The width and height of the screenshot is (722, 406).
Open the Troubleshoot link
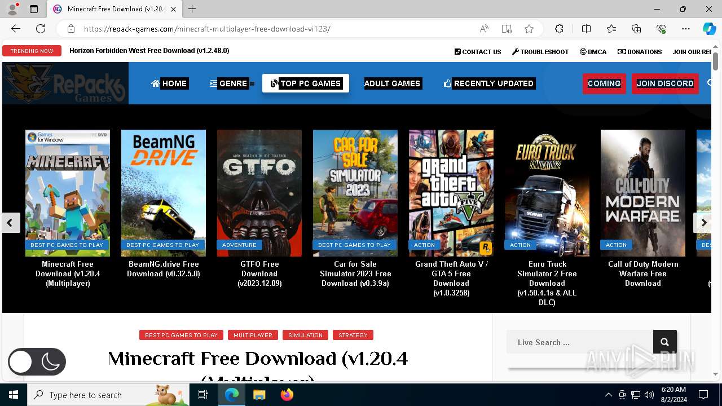[540, 52]
